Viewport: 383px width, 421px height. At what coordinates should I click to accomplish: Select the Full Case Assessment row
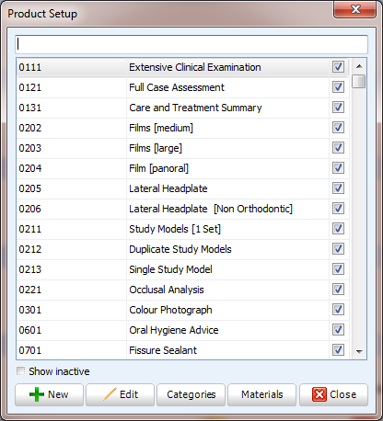coord(182,87)
